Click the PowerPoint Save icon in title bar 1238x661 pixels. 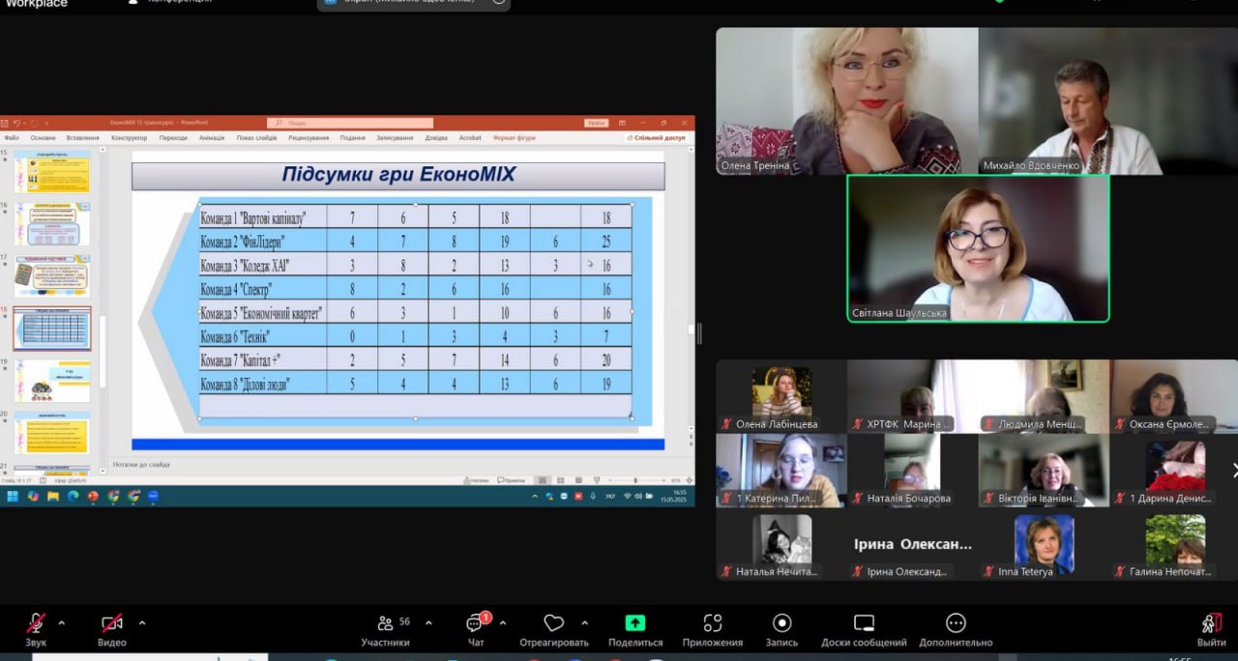pos(5,123)
